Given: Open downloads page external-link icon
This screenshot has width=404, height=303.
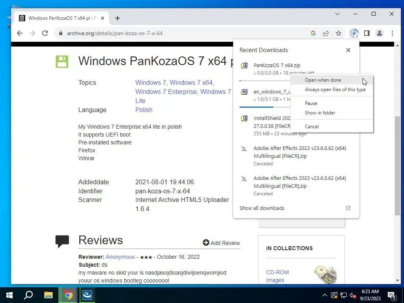Looking at the screenshot, I should point(348,208).
